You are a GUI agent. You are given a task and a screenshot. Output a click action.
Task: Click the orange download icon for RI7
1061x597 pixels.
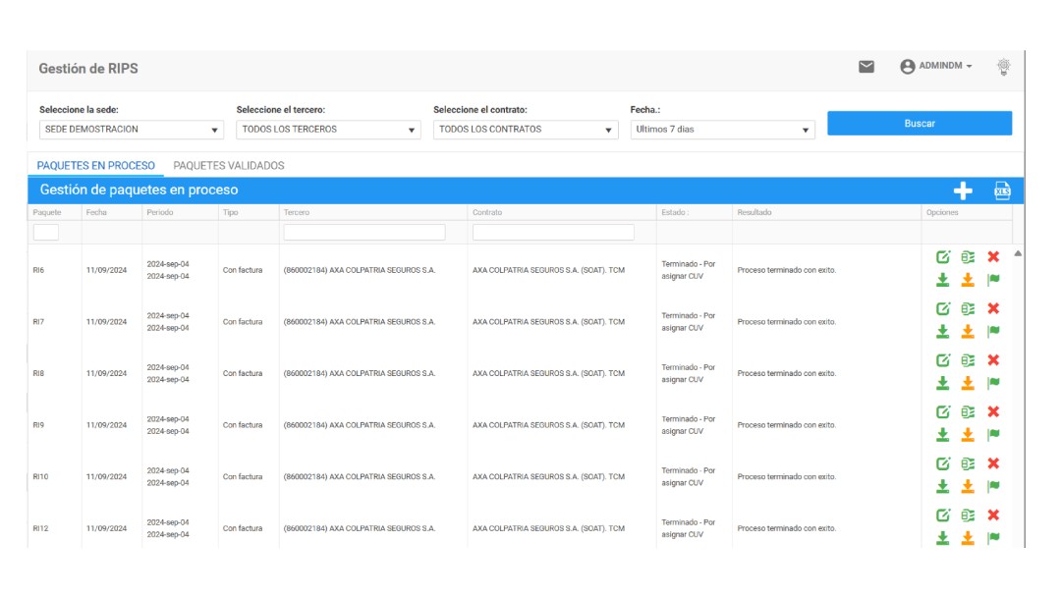968,331
